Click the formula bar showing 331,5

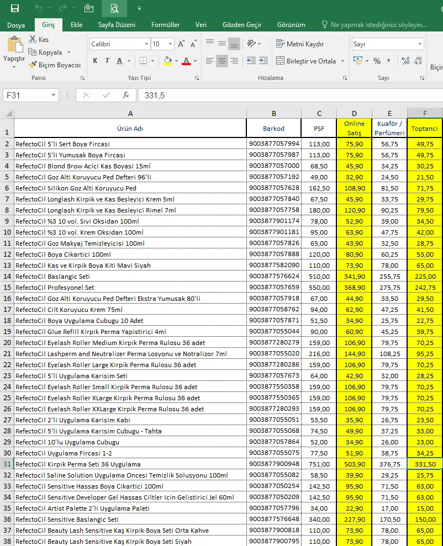pos(291,95)
